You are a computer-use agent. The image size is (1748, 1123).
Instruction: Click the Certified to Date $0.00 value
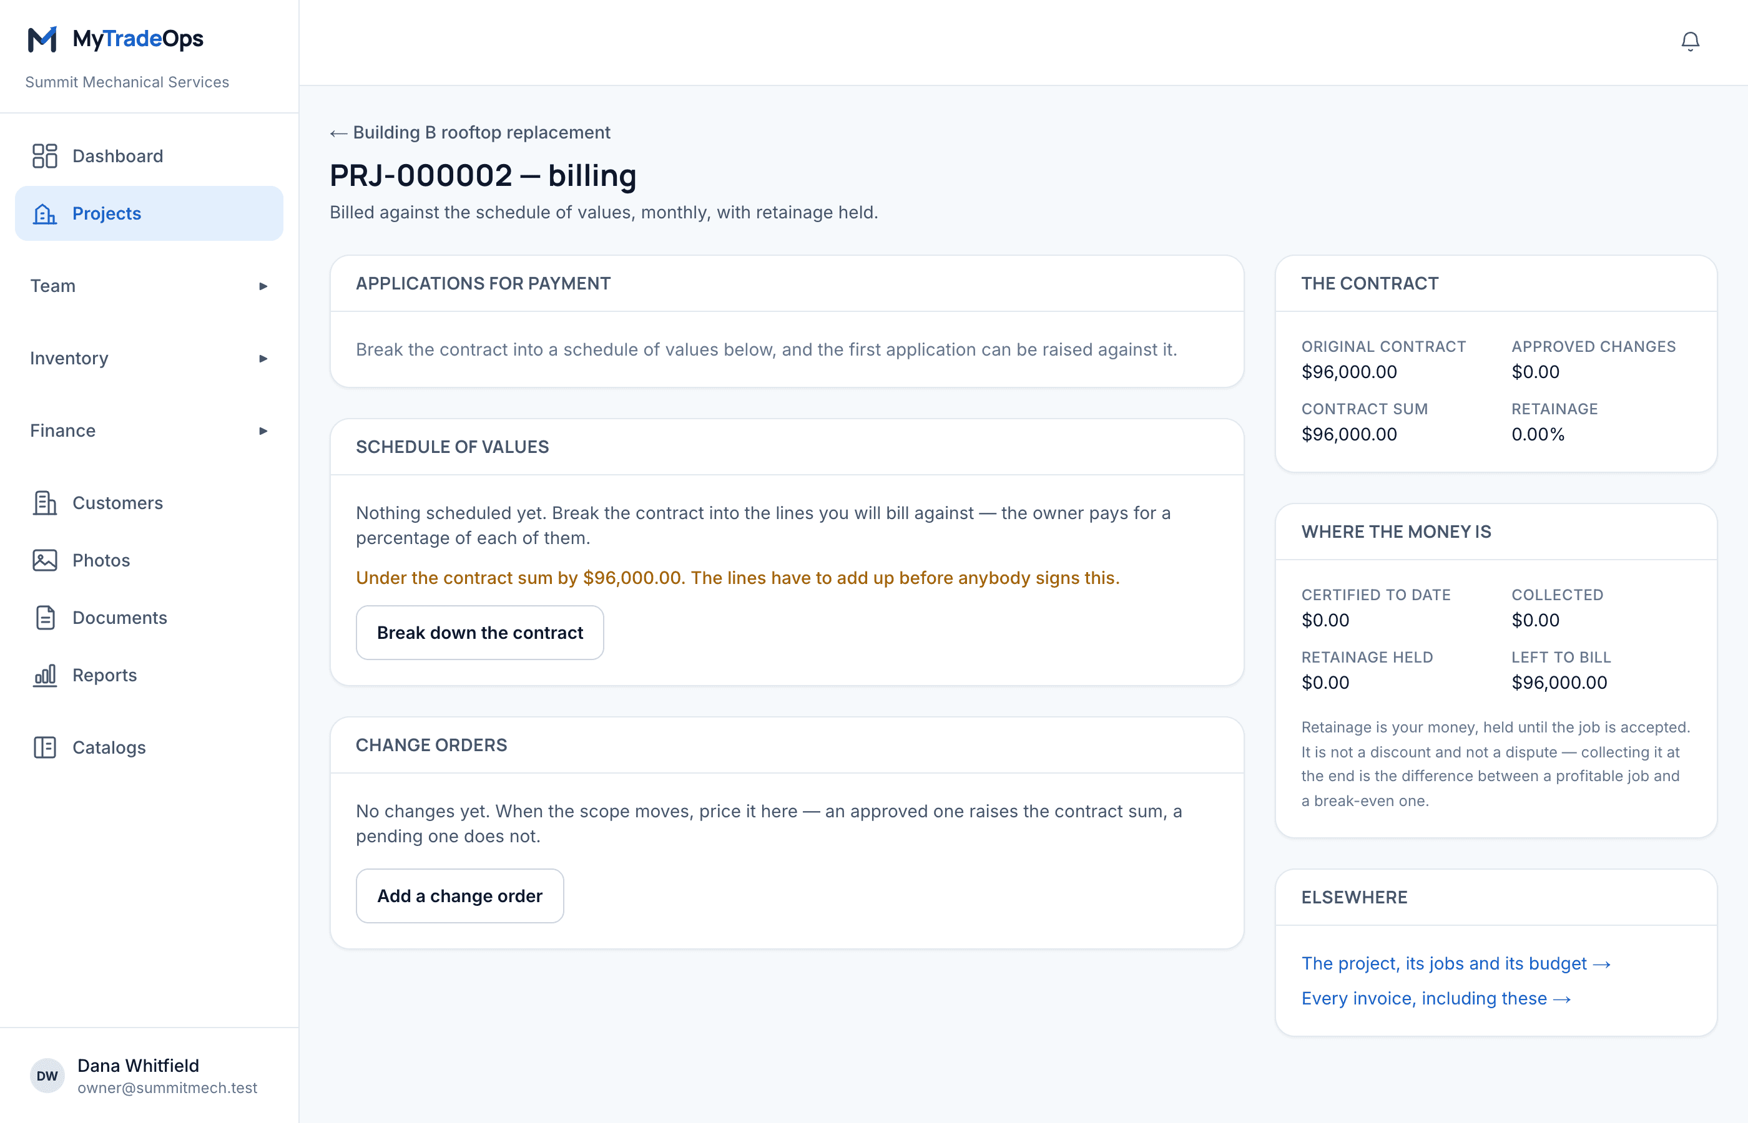point(1325,621)
